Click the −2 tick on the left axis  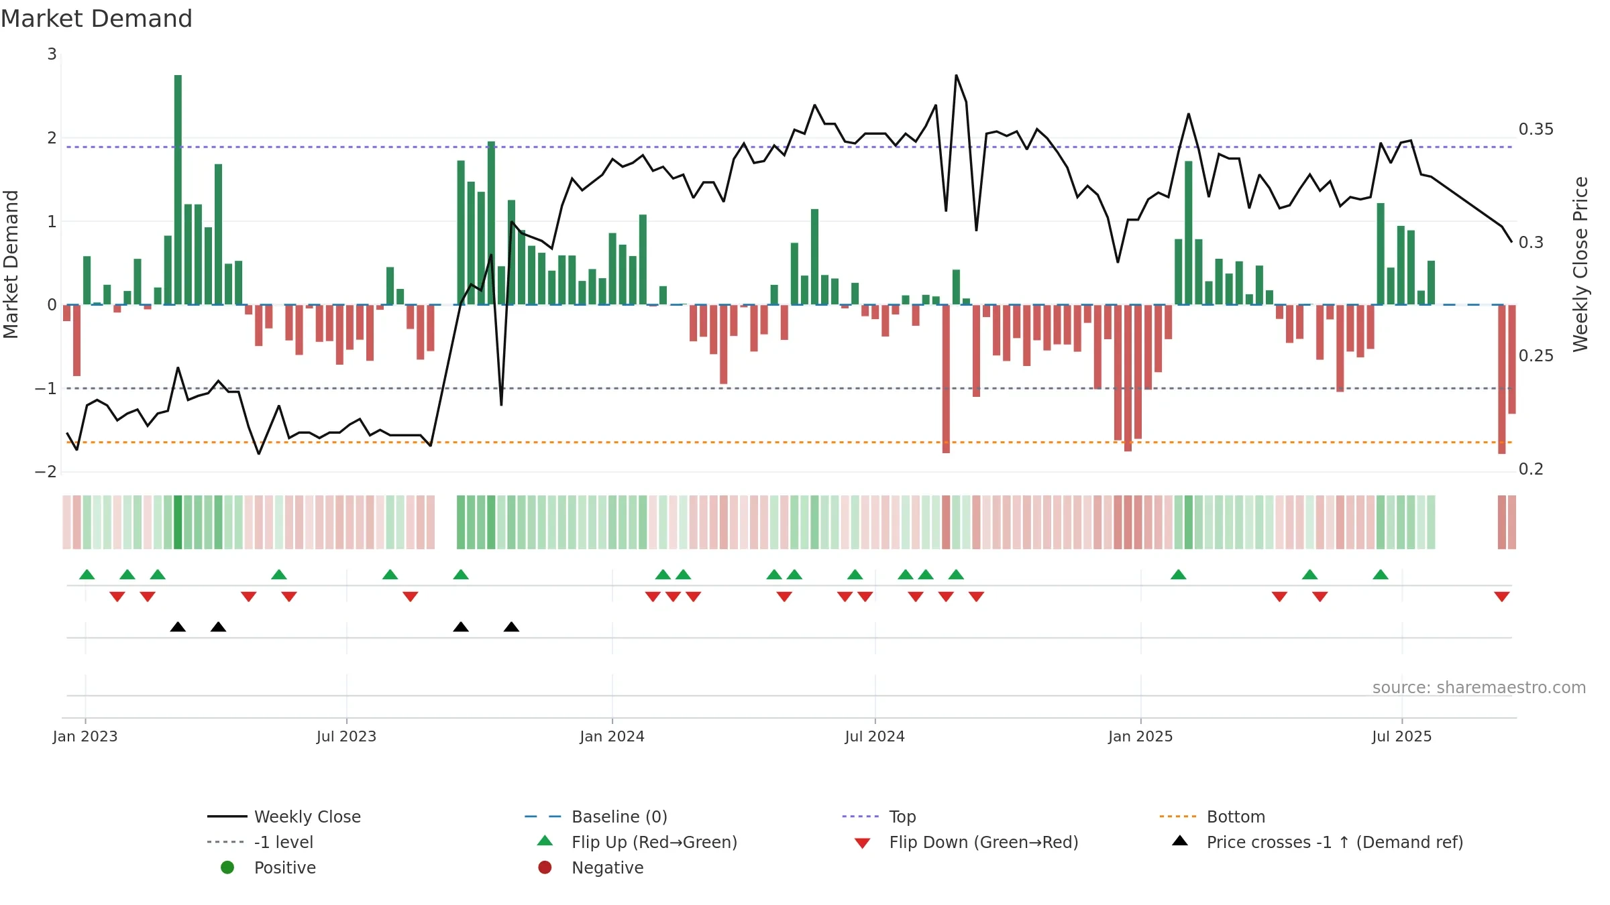click(46, 472)
